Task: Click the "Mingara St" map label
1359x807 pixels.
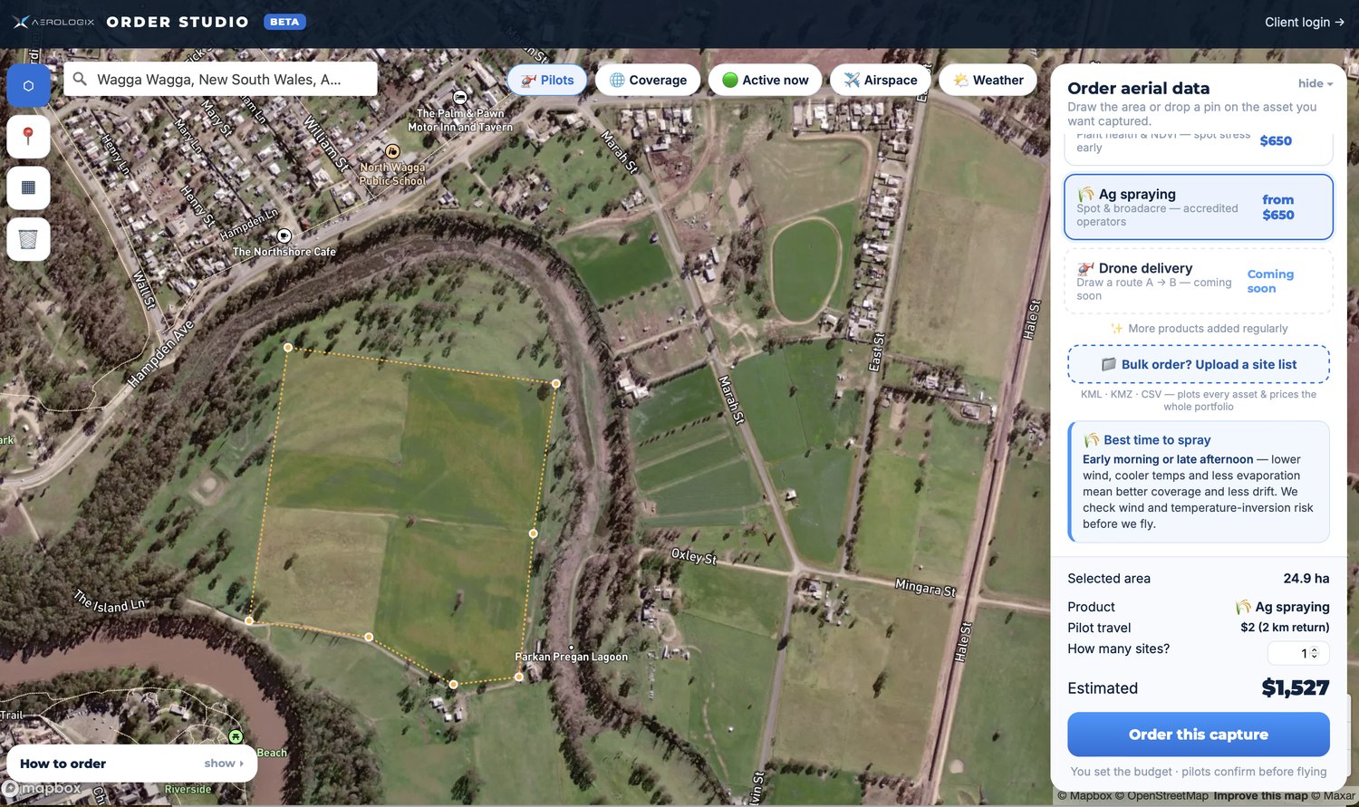Action: coord(925,587)
